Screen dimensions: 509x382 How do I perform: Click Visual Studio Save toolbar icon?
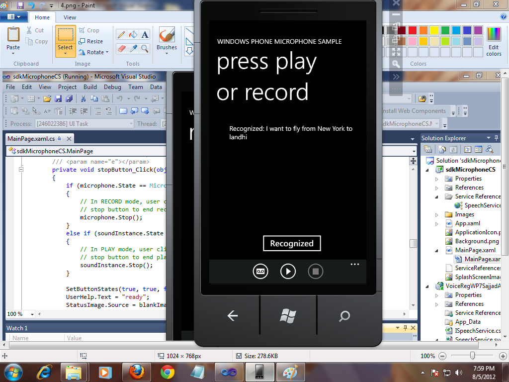coord(58,98)
